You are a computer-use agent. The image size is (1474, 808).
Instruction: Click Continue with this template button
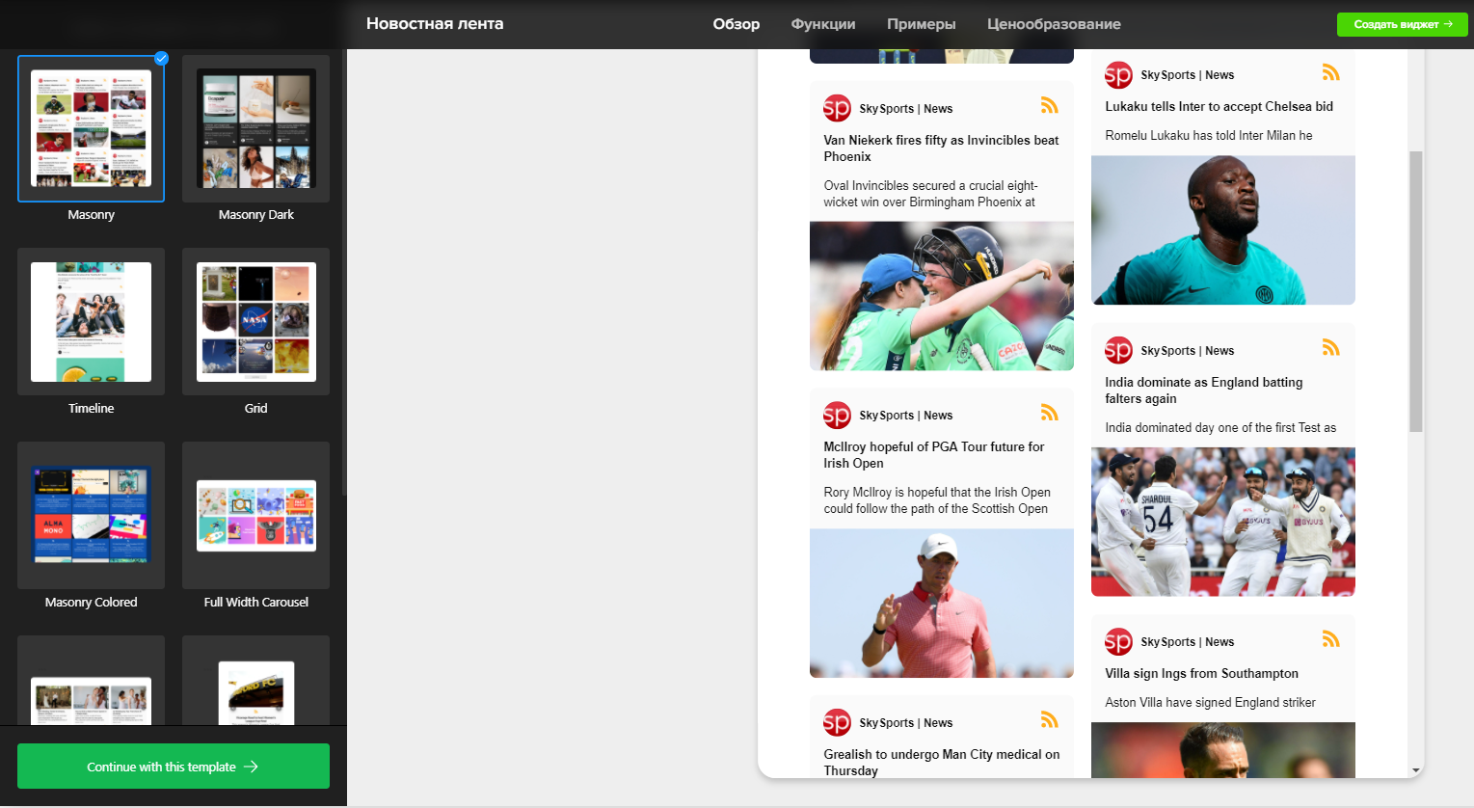[174, 767]
